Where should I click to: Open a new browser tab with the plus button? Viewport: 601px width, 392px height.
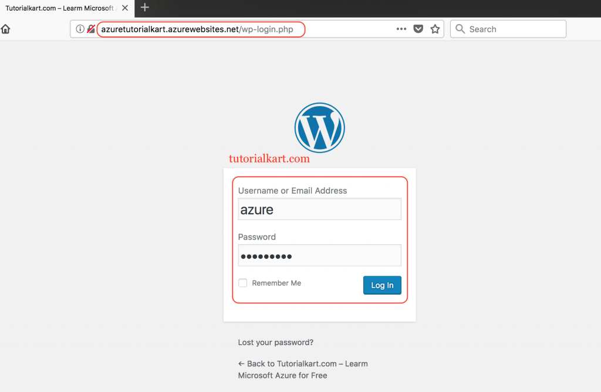pyautogui.click(x=144, y=9)
